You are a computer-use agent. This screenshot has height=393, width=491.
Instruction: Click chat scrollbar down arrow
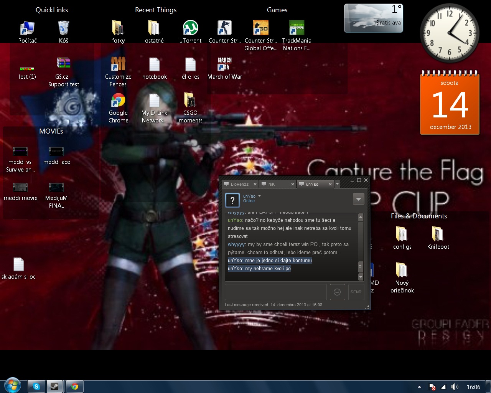point(361,277)
